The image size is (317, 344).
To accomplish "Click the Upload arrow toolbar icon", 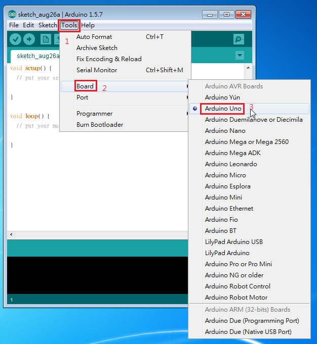I will [x=29, y=39].
